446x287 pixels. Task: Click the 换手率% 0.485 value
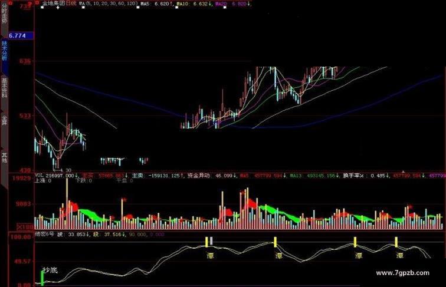coord(366,176)
